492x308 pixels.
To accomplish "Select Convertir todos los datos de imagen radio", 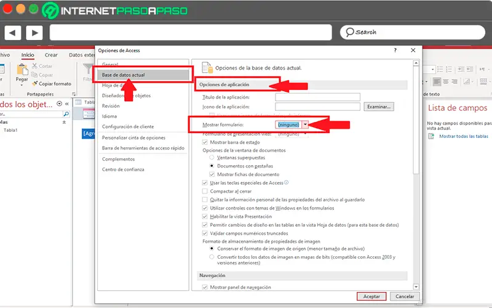I will [212, 257].
